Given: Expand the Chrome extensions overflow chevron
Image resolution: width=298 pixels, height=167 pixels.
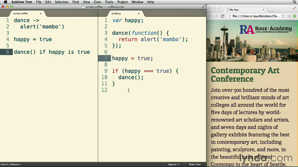Looking at the screenshot, I should coord(289,16).
